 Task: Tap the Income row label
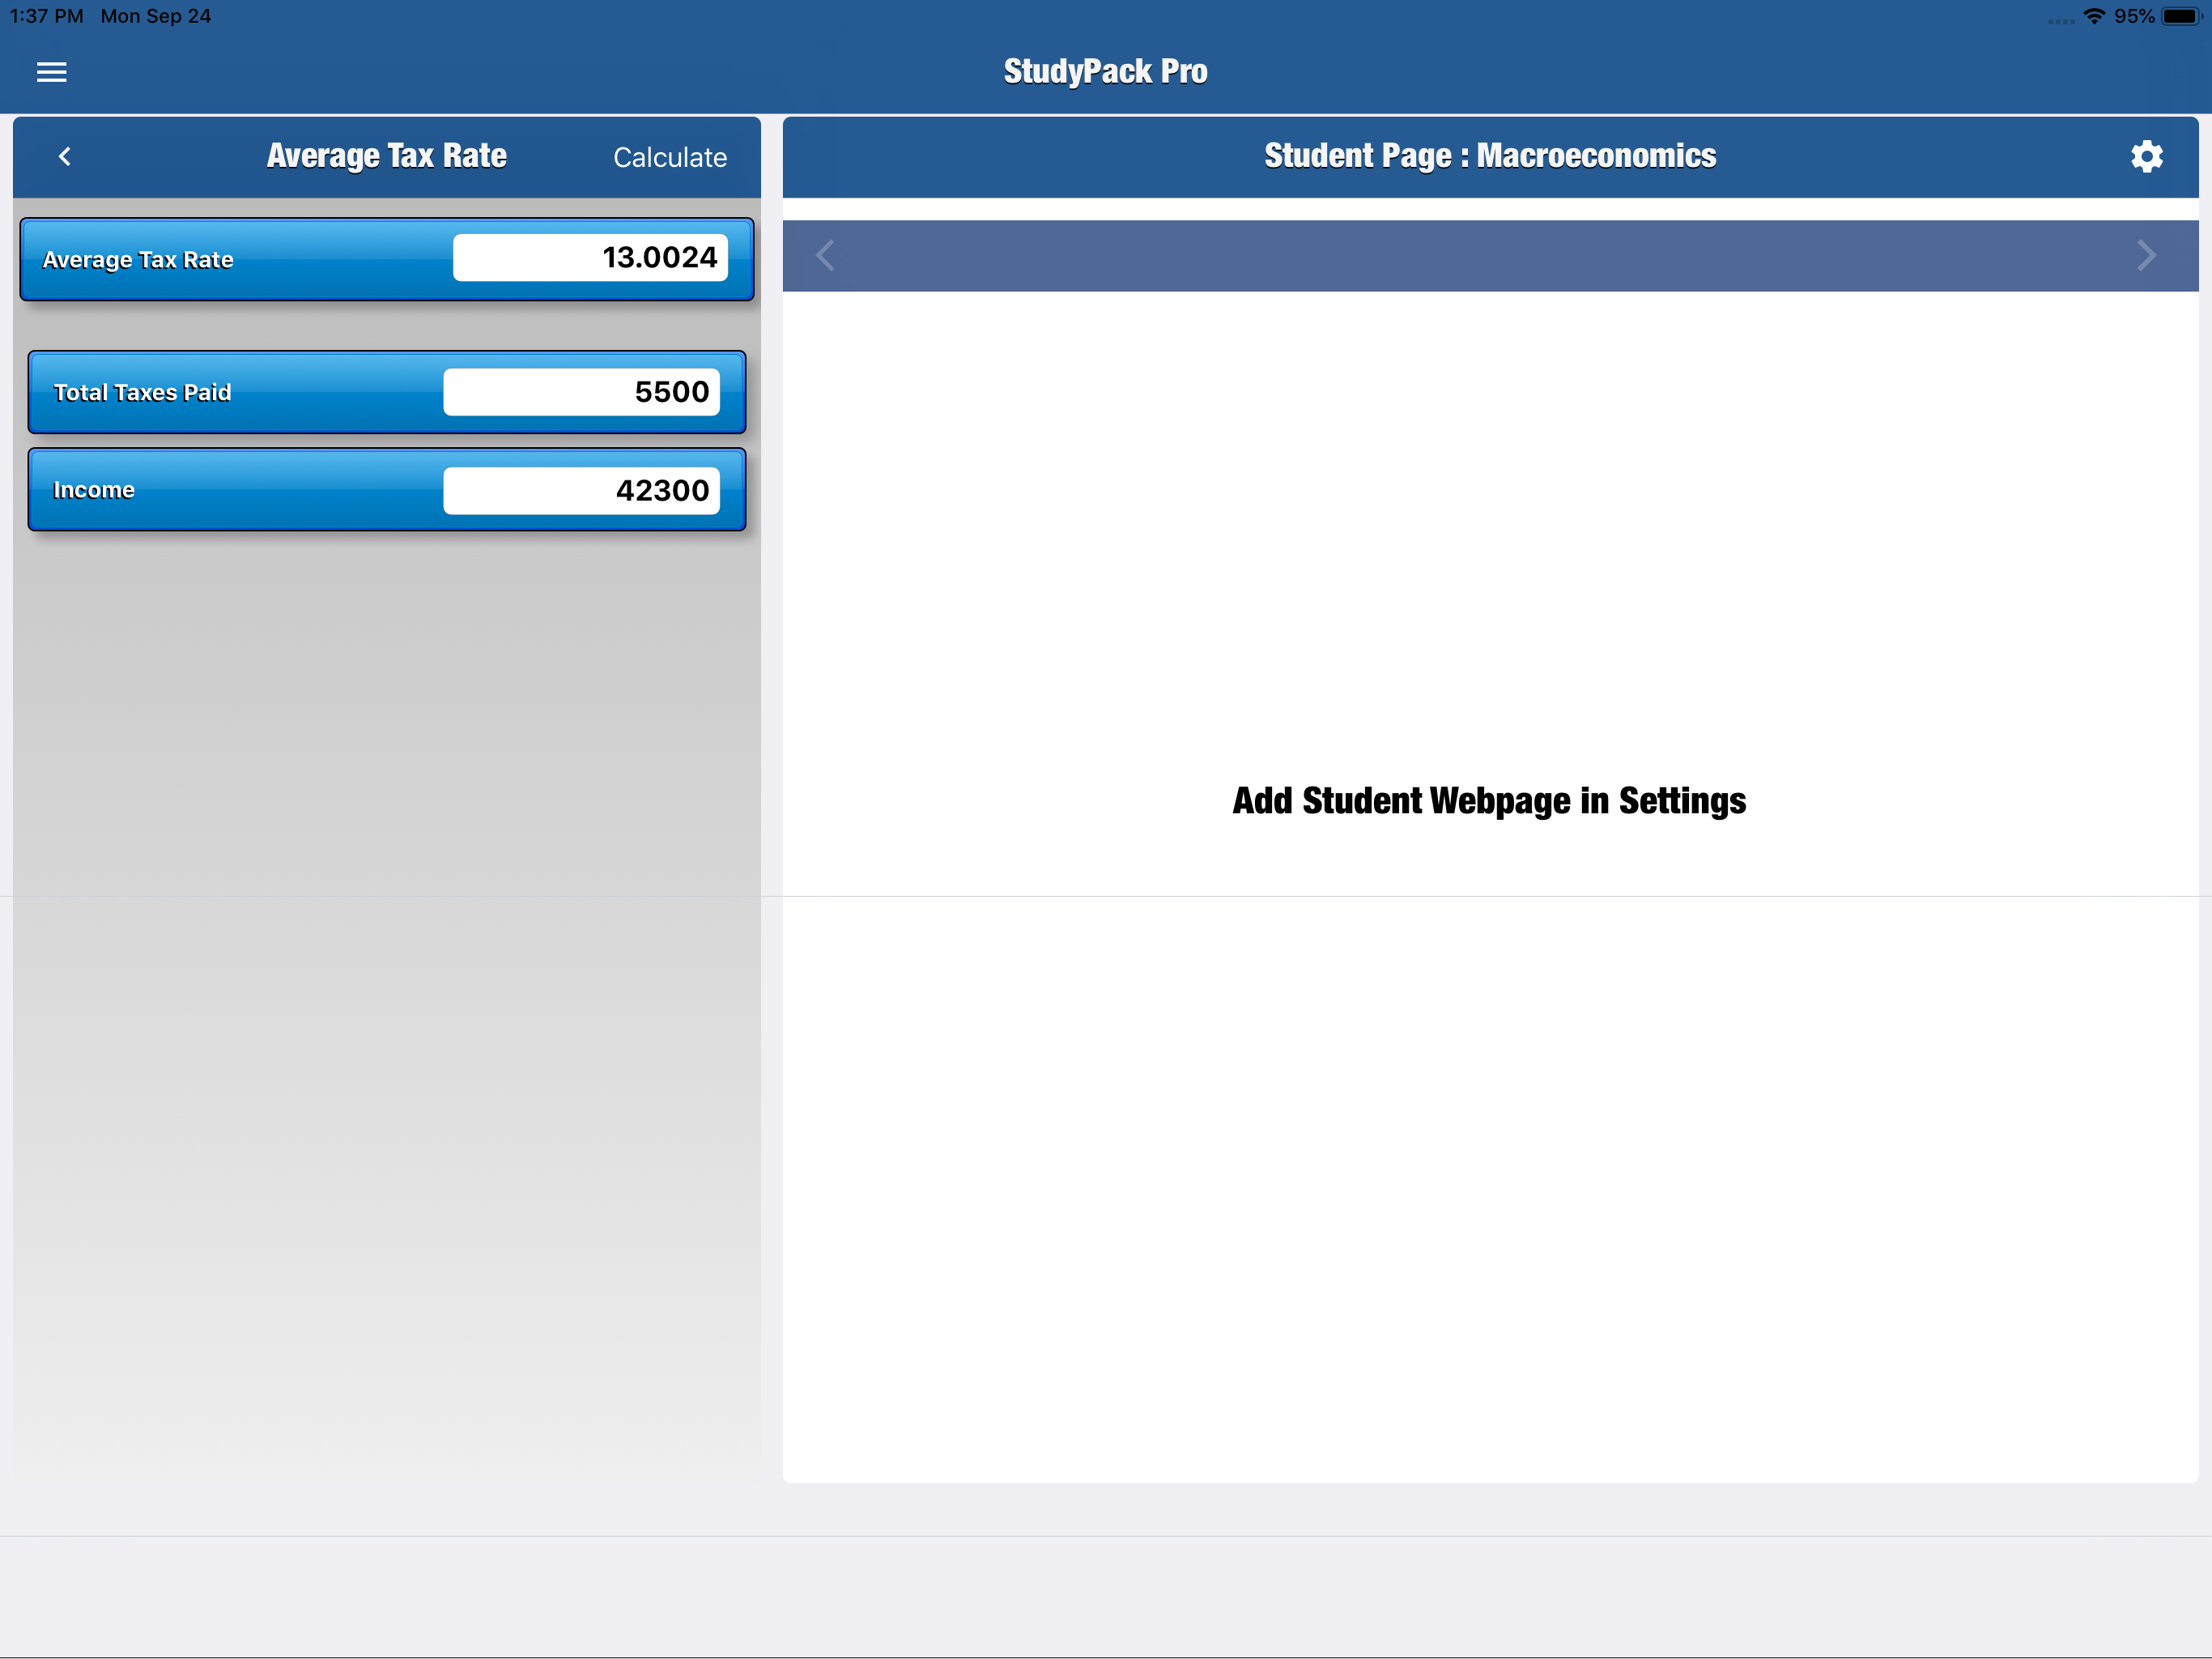(94, 490)
